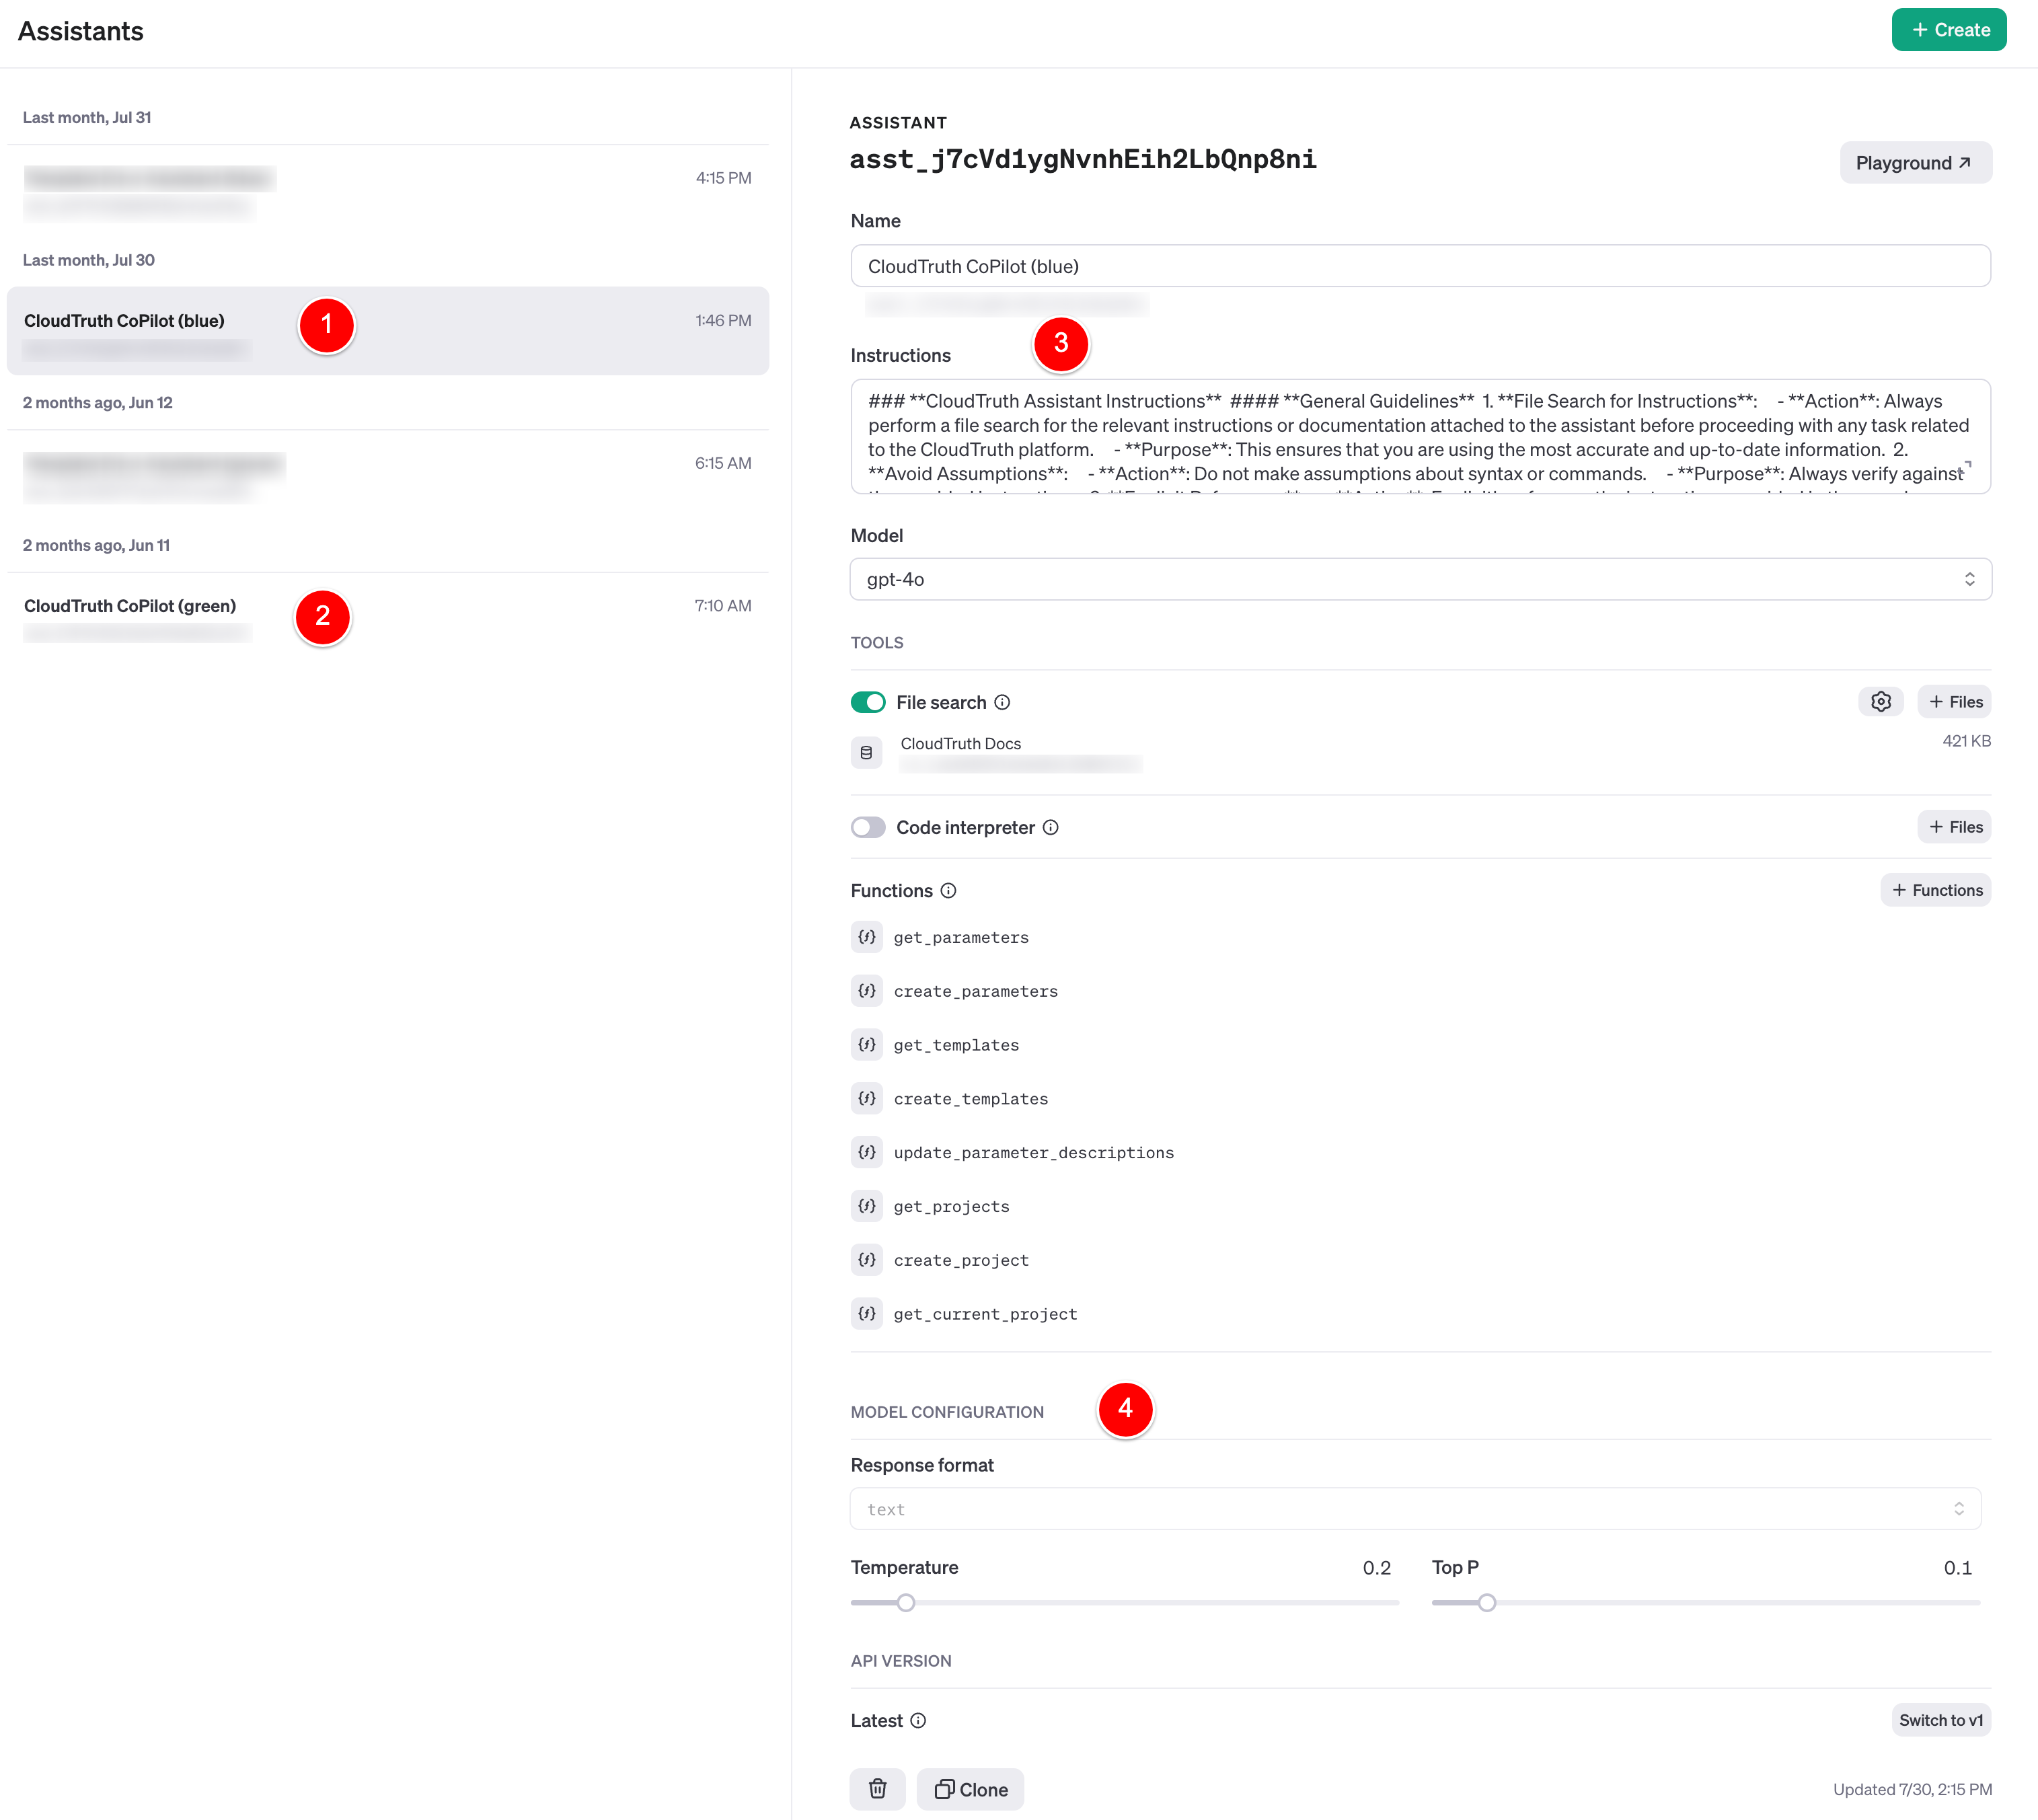Edit the assistant Name field
The width and height of the screenshot is (2038, 1820).
(x=1420, y=266)
